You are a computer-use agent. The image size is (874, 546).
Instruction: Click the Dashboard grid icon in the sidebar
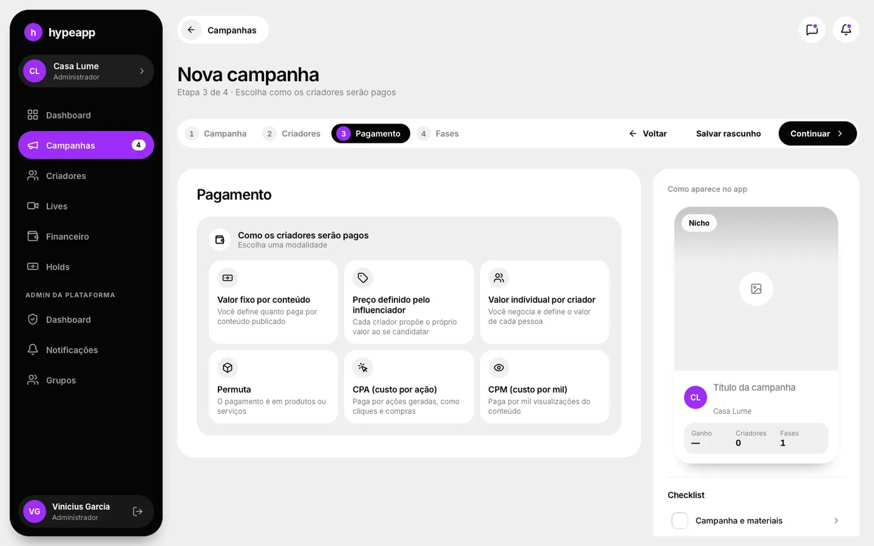pos(32,115)
